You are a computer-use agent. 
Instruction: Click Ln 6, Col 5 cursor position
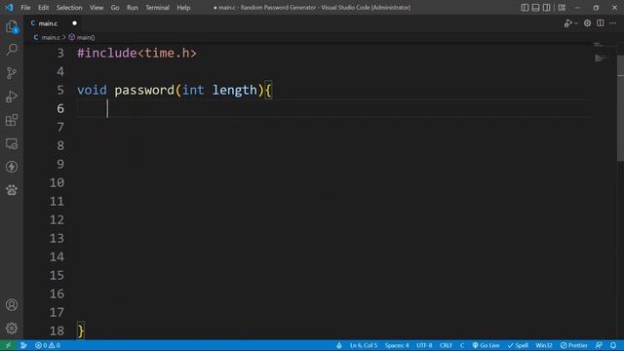pos(364,345)
